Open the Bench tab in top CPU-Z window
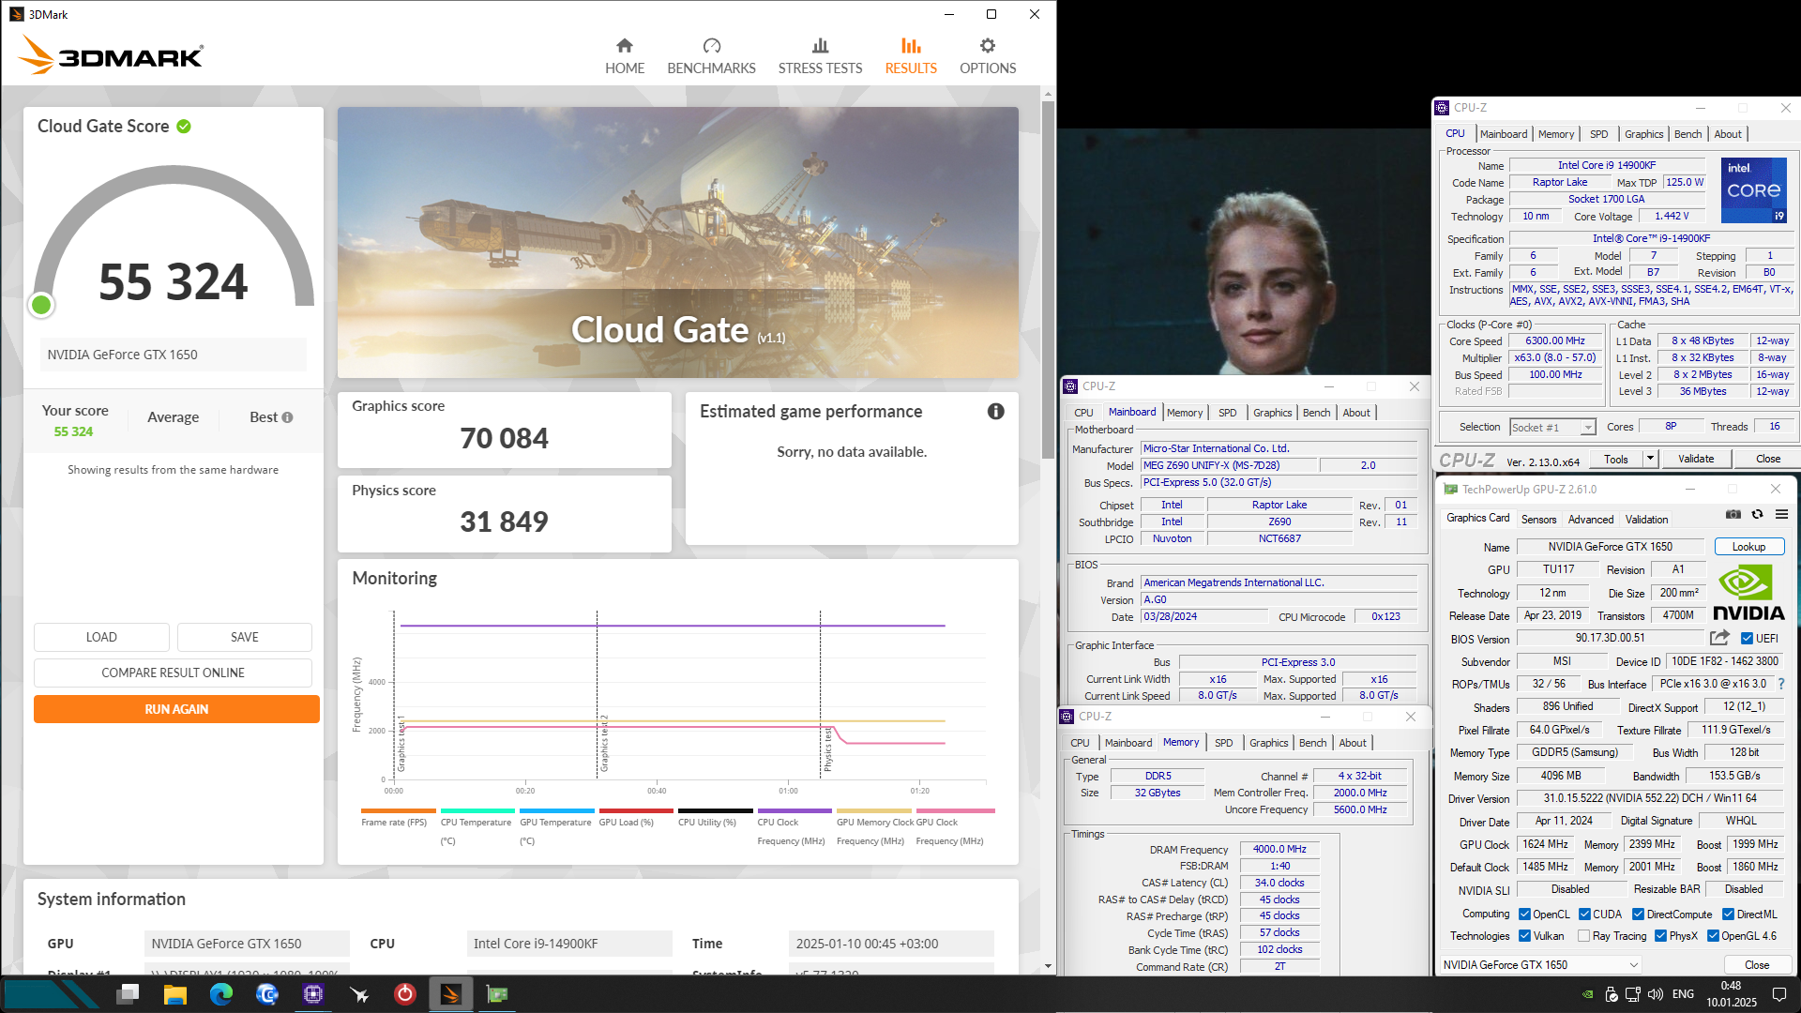Viewport: 1801px width, 1013px height. pyautogui.click(x=1687, y=134)
